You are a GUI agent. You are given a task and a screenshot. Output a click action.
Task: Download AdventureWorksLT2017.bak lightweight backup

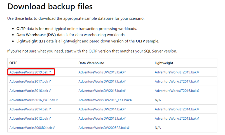click(176, 81)
